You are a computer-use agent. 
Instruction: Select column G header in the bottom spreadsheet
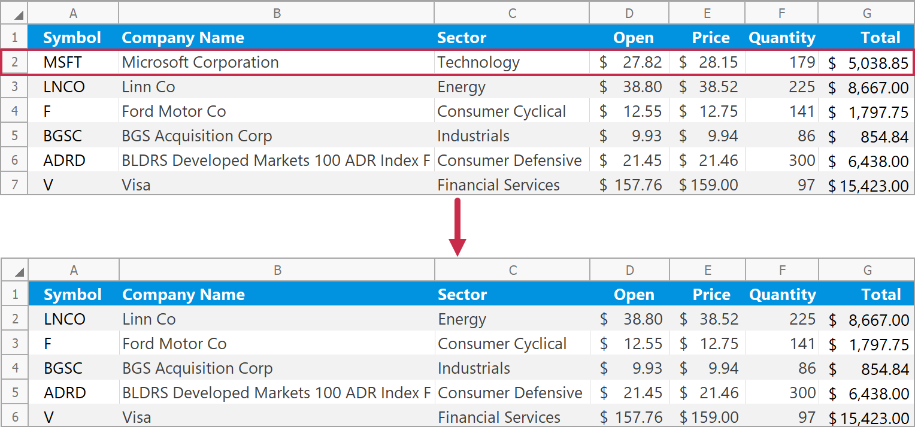tap(867, 270)
